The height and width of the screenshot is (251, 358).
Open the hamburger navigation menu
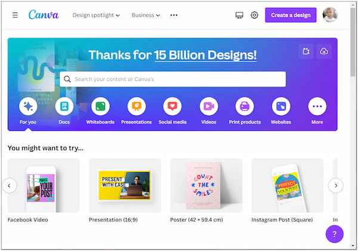pyautogui.click(x=15, y=15)
